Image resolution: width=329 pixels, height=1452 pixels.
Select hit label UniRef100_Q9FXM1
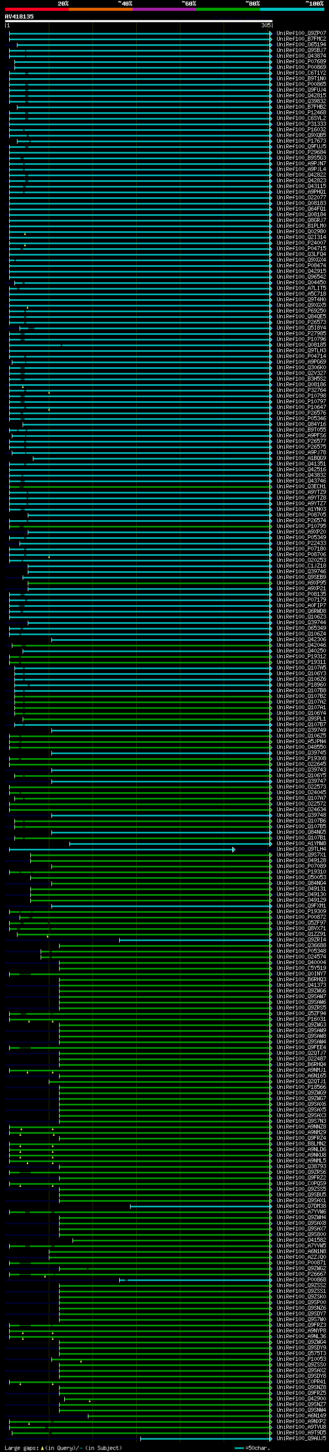coord(301,906)
